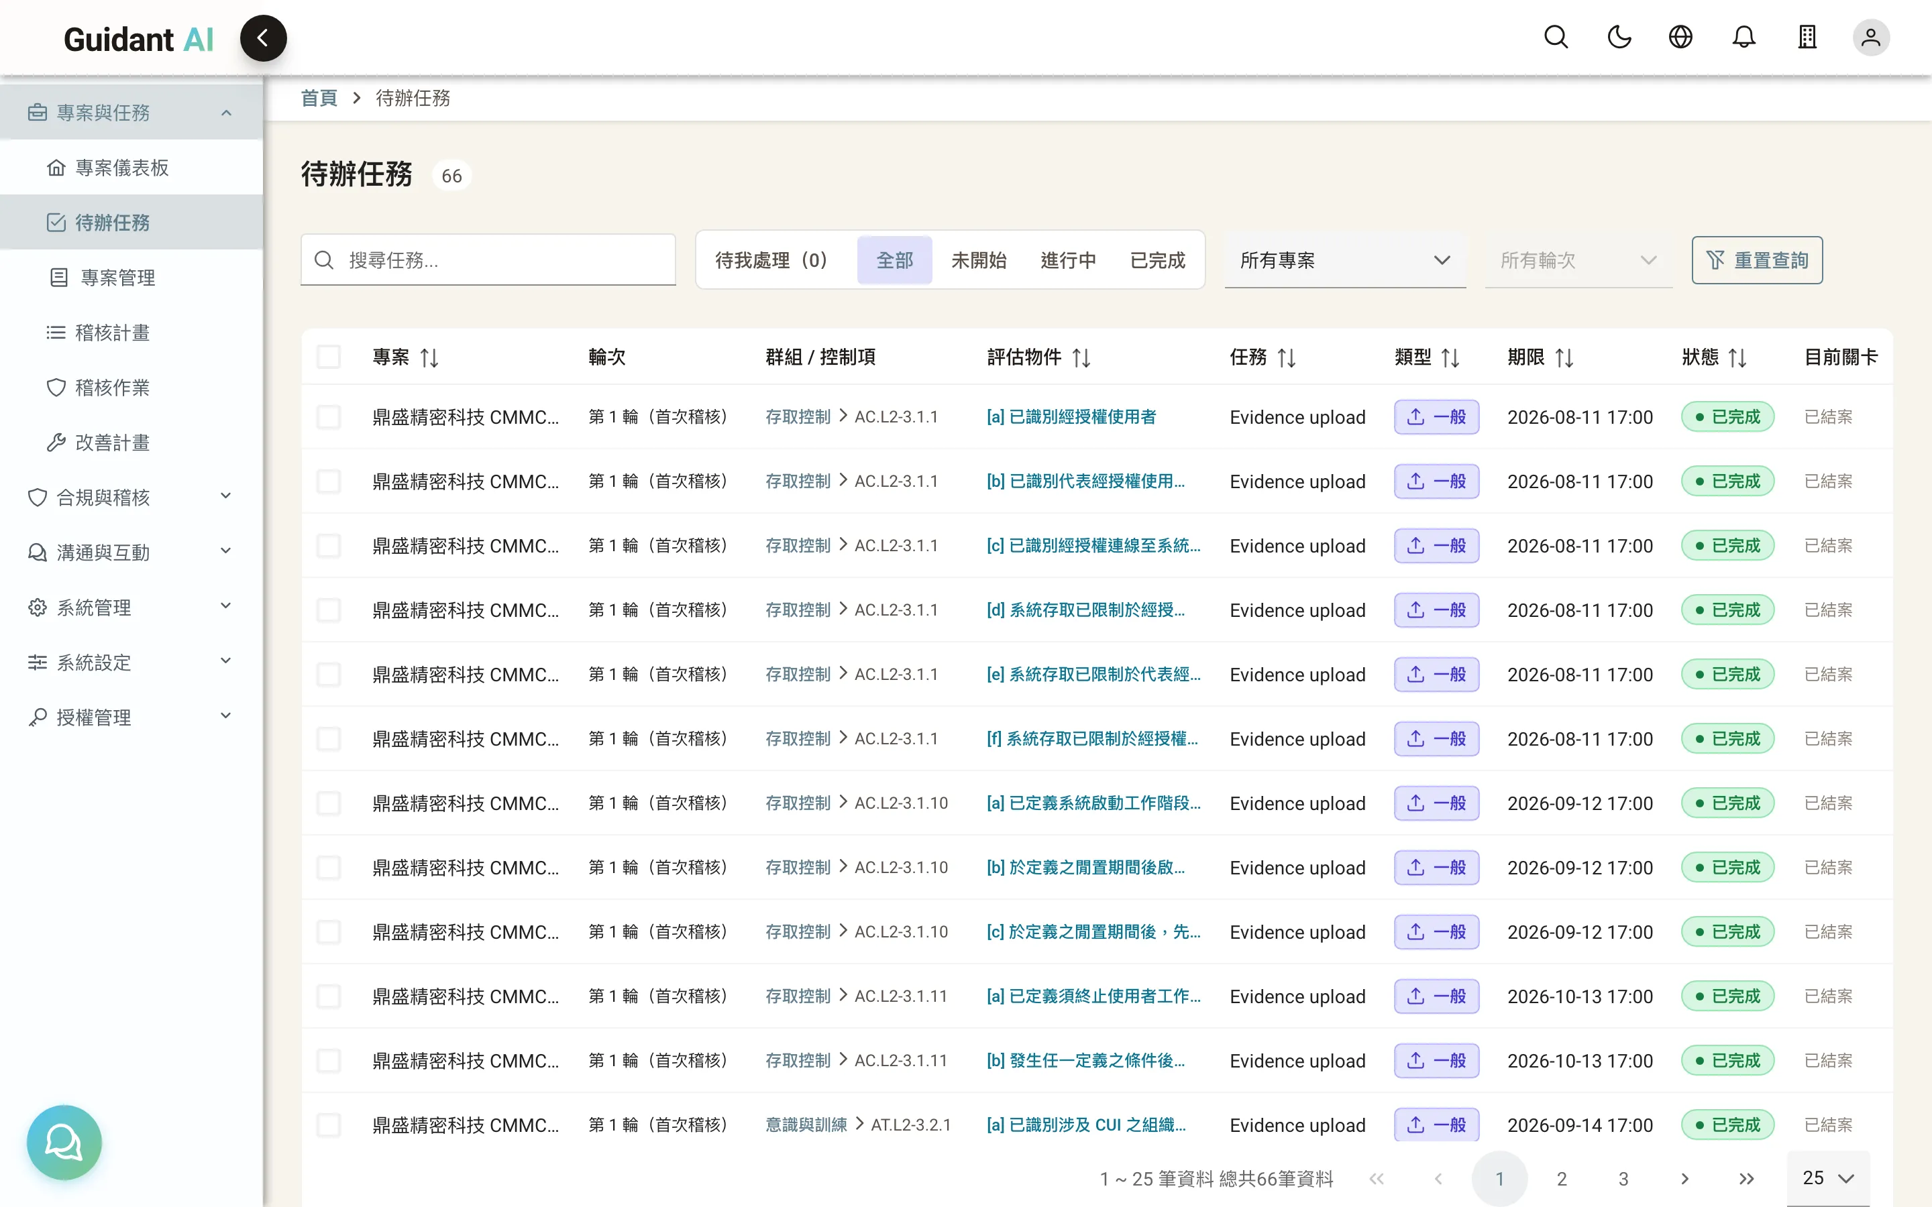Open 稽核計畫 in the sidebar
1932x1207 pixels.
[x=112, y=332]
